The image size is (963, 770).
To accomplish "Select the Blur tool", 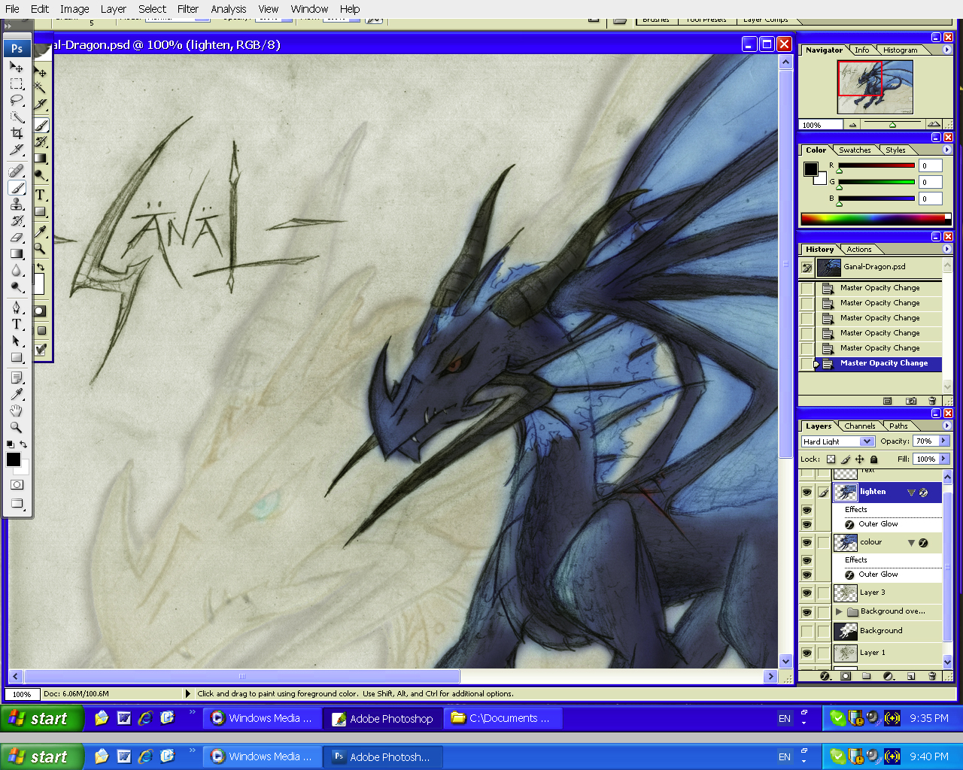I will [x=17, y=270].
